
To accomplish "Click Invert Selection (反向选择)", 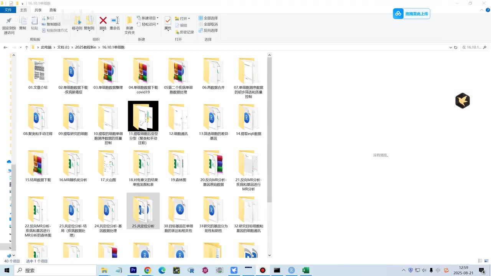I will click(x=208, y=30).
